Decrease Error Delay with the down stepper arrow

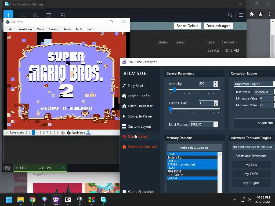tap(216, 105)
